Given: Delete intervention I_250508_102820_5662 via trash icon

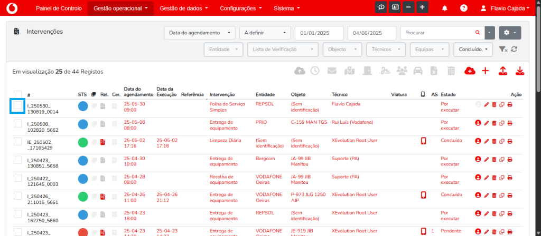Looking at the screenshot, I should (494, 123).
